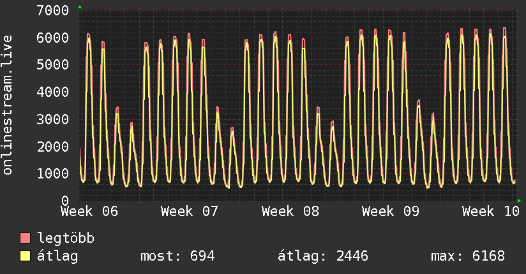The width and height of the screenshot is (526, 274).
Task: Click the 5000 y-axis value
Action: 53,64
